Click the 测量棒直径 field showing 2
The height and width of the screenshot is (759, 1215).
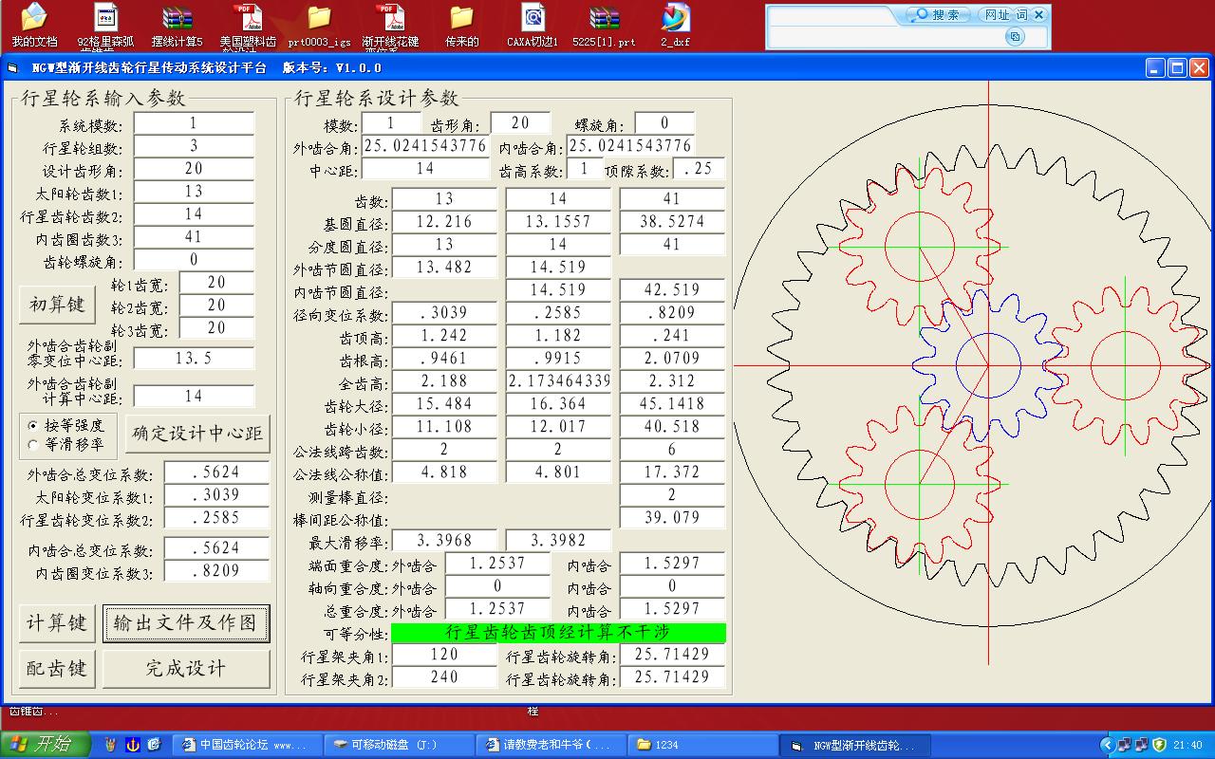672,495
